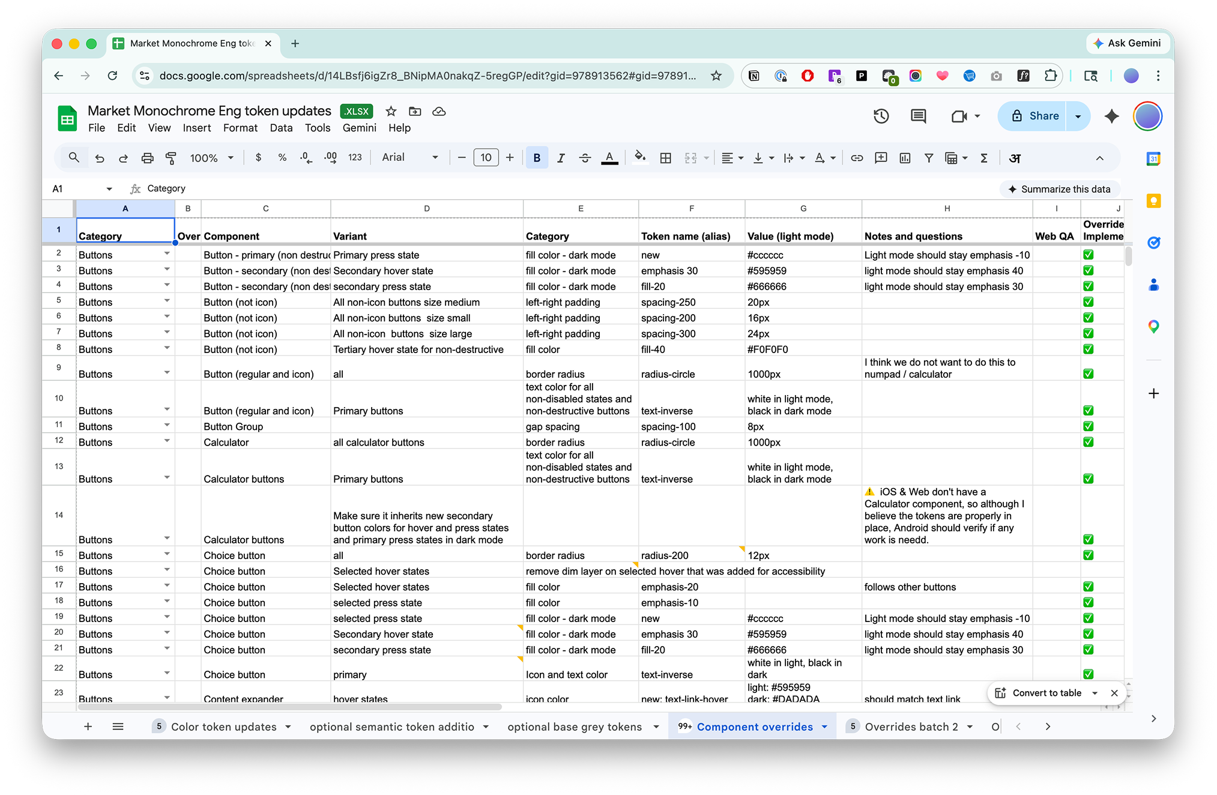This screenshot has width=1217, height=795.
Task: Insert a comment on the selection
Action: pyautogui.click(x=881, y=157)
